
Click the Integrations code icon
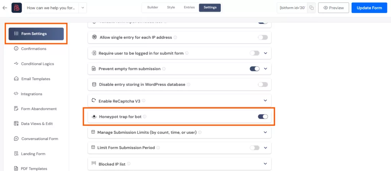click(x=16, y=94)
